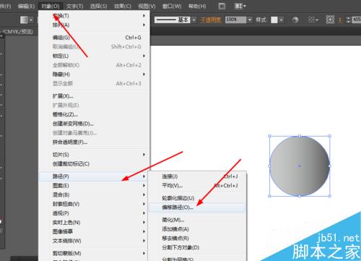The height and width of the screenshot is (261, 361).
Task: Choose 轮廓化描边(U) in path submenu
Action: [197, 198]
